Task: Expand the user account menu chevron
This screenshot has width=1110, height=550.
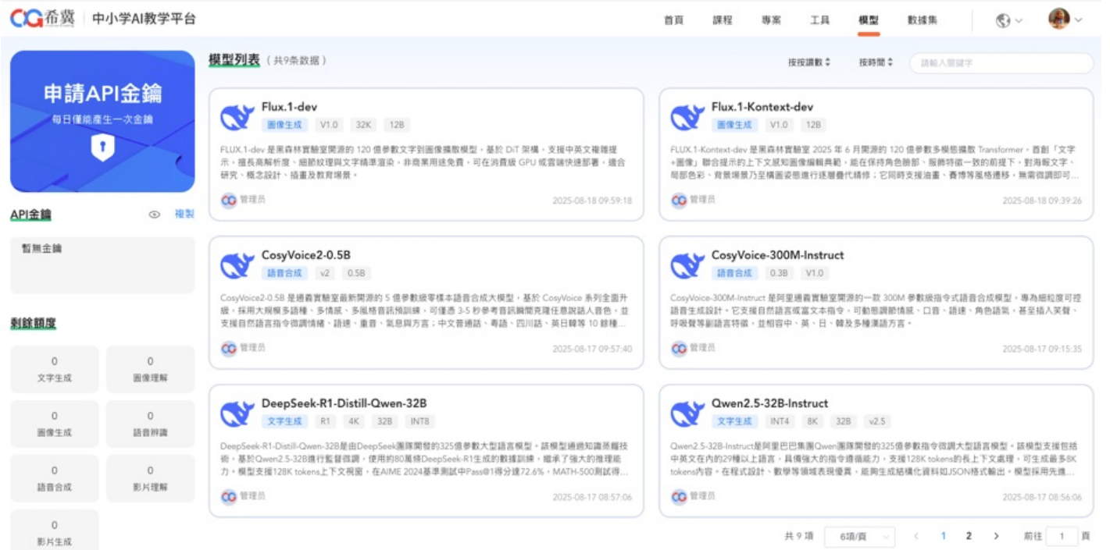Action: coord(1079,20)
